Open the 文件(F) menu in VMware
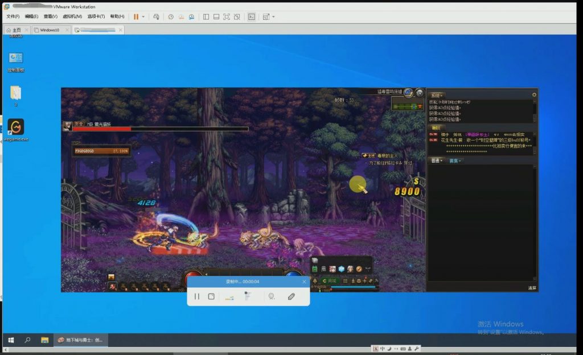This screenshot has width=583, height=355. [x=13, y=16]
